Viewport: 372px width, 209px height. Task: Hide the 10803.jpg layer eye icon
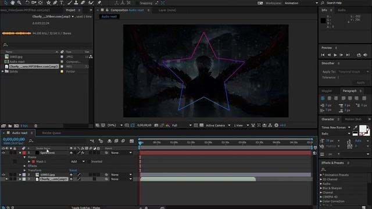pos(3,175)
